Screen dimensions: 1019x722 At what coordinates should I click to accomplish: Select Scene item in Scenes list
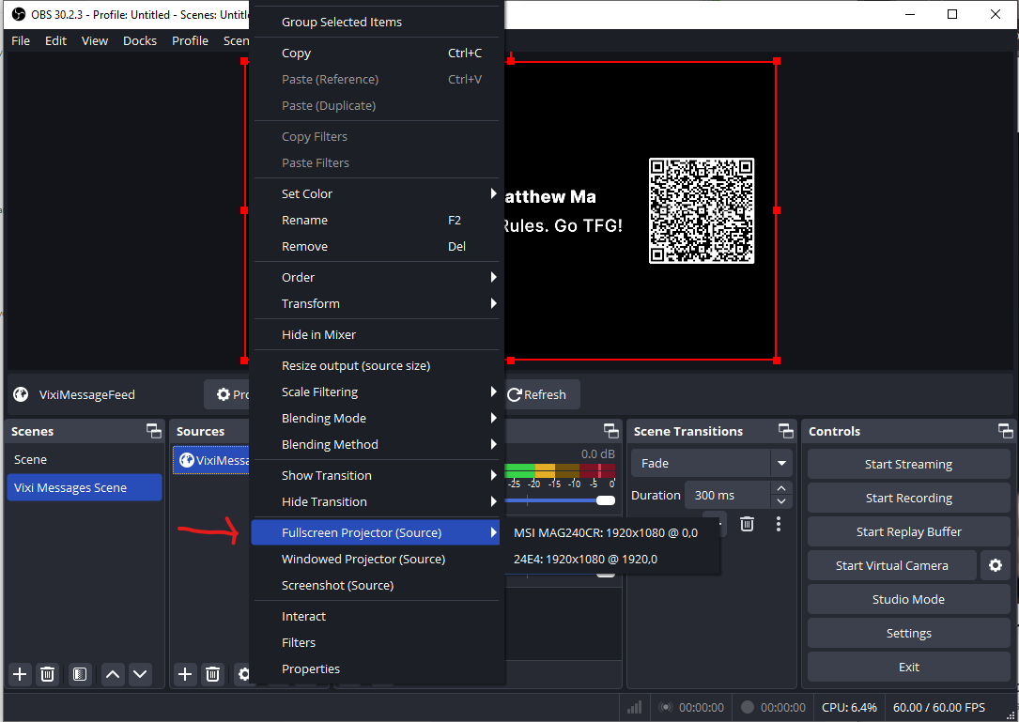[x=85, y=459]
